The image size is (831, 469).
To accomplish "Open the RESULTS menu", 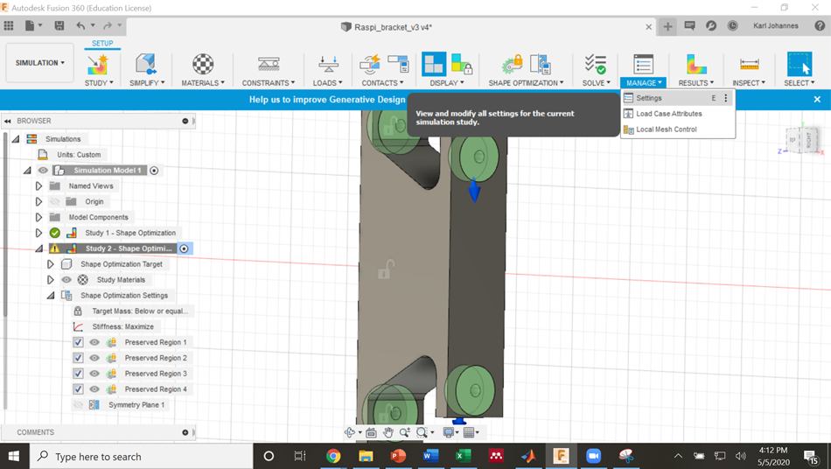I will pos(696,83).
